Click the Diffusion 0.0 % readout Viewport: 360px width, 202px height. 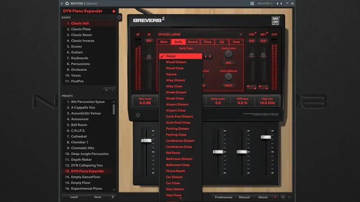point(243,101)
